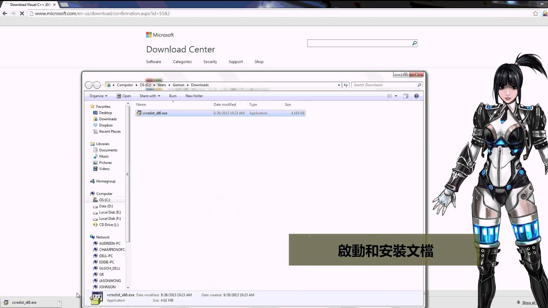Click the change view icon
548x308 pixels.
point(390,96)
